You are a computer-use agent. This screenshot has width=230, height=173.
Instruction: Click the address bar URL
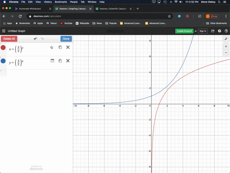coord(47,16)
